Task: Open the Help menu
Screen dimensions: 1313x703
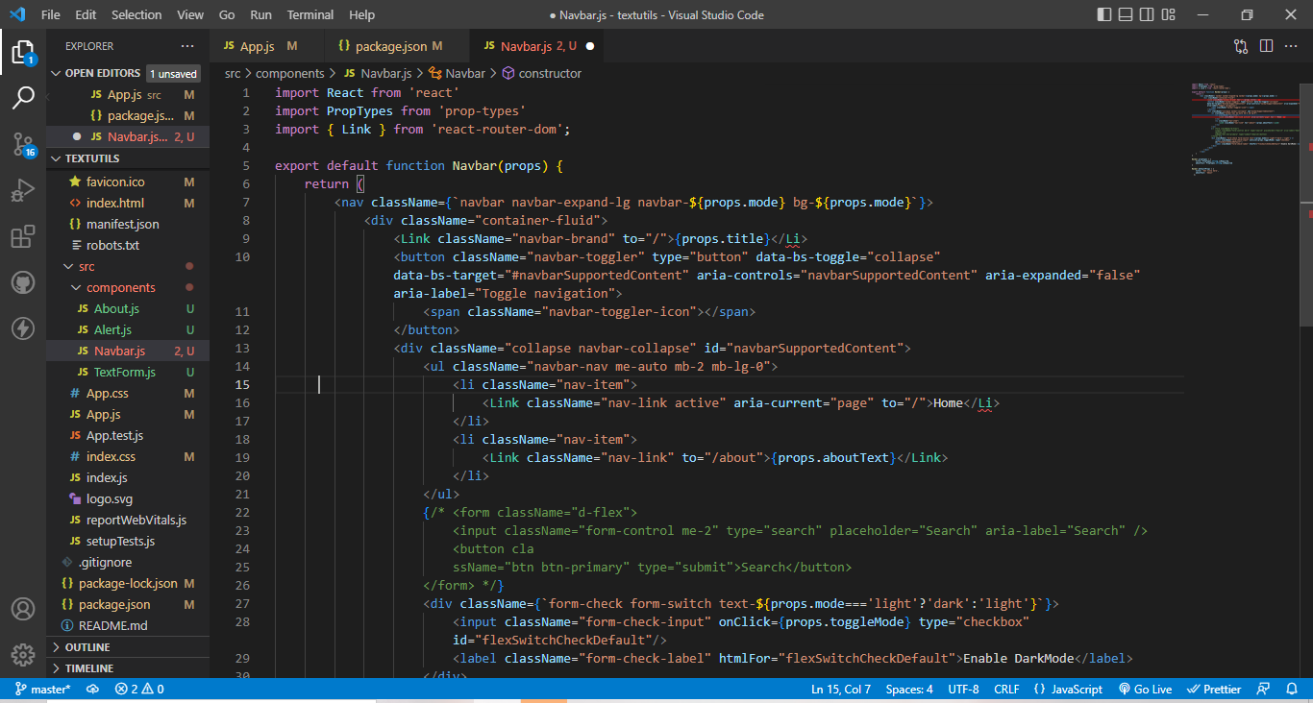Action: point(362,14)
